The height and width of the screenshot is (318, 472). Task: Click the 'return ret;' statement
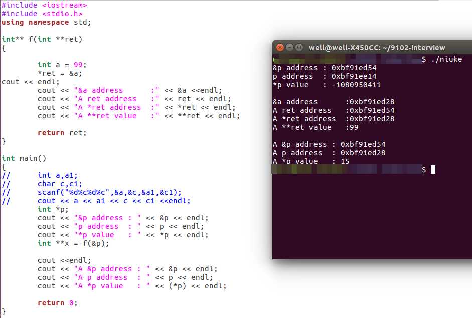[62, 133]
